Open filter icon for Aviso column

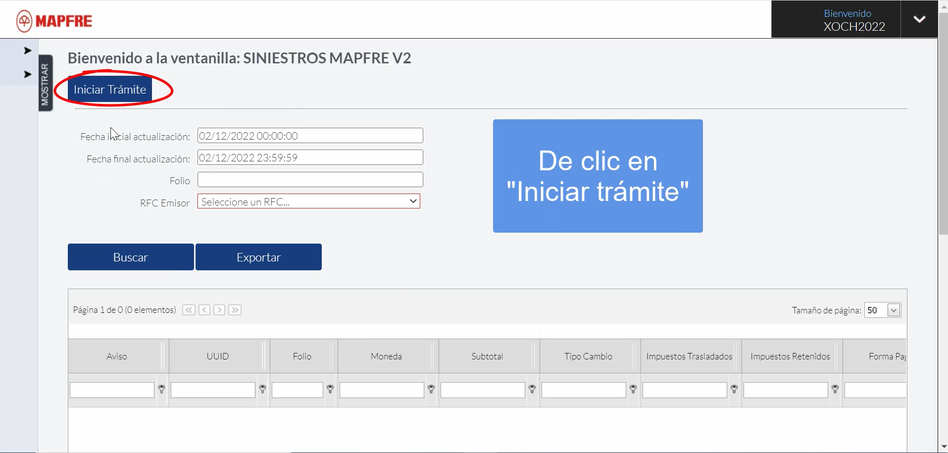(161, 390)
